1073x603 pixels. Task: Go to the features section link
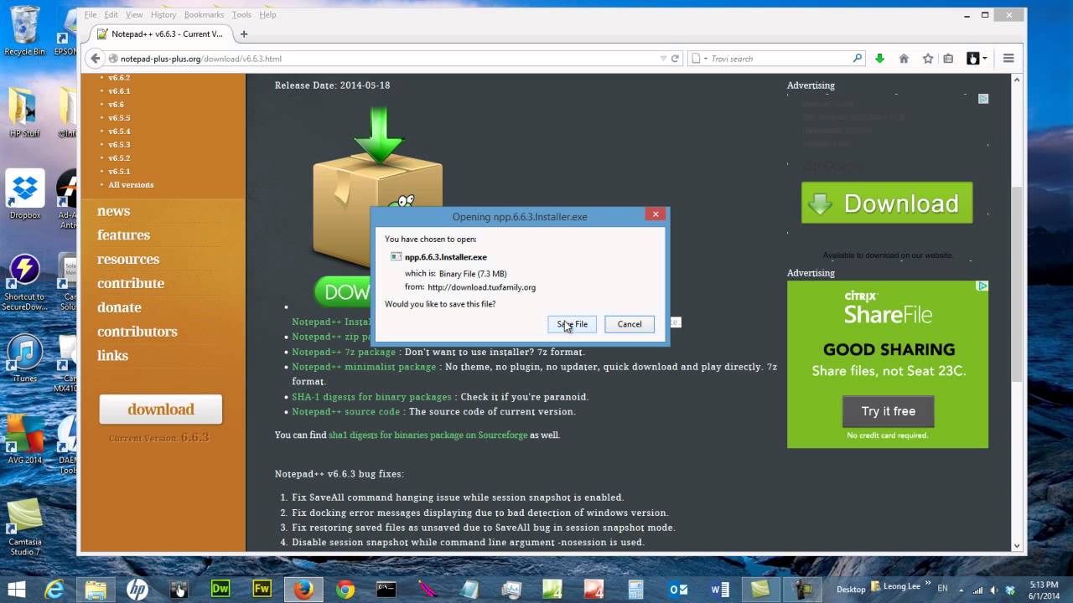123,235
